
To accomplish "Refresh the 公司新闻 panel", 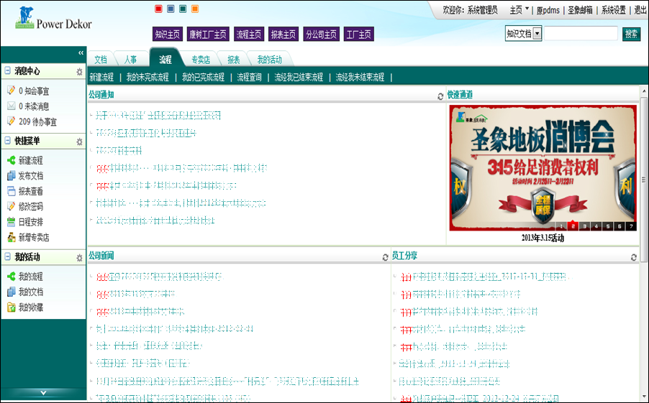I will [x=386, y=257].
